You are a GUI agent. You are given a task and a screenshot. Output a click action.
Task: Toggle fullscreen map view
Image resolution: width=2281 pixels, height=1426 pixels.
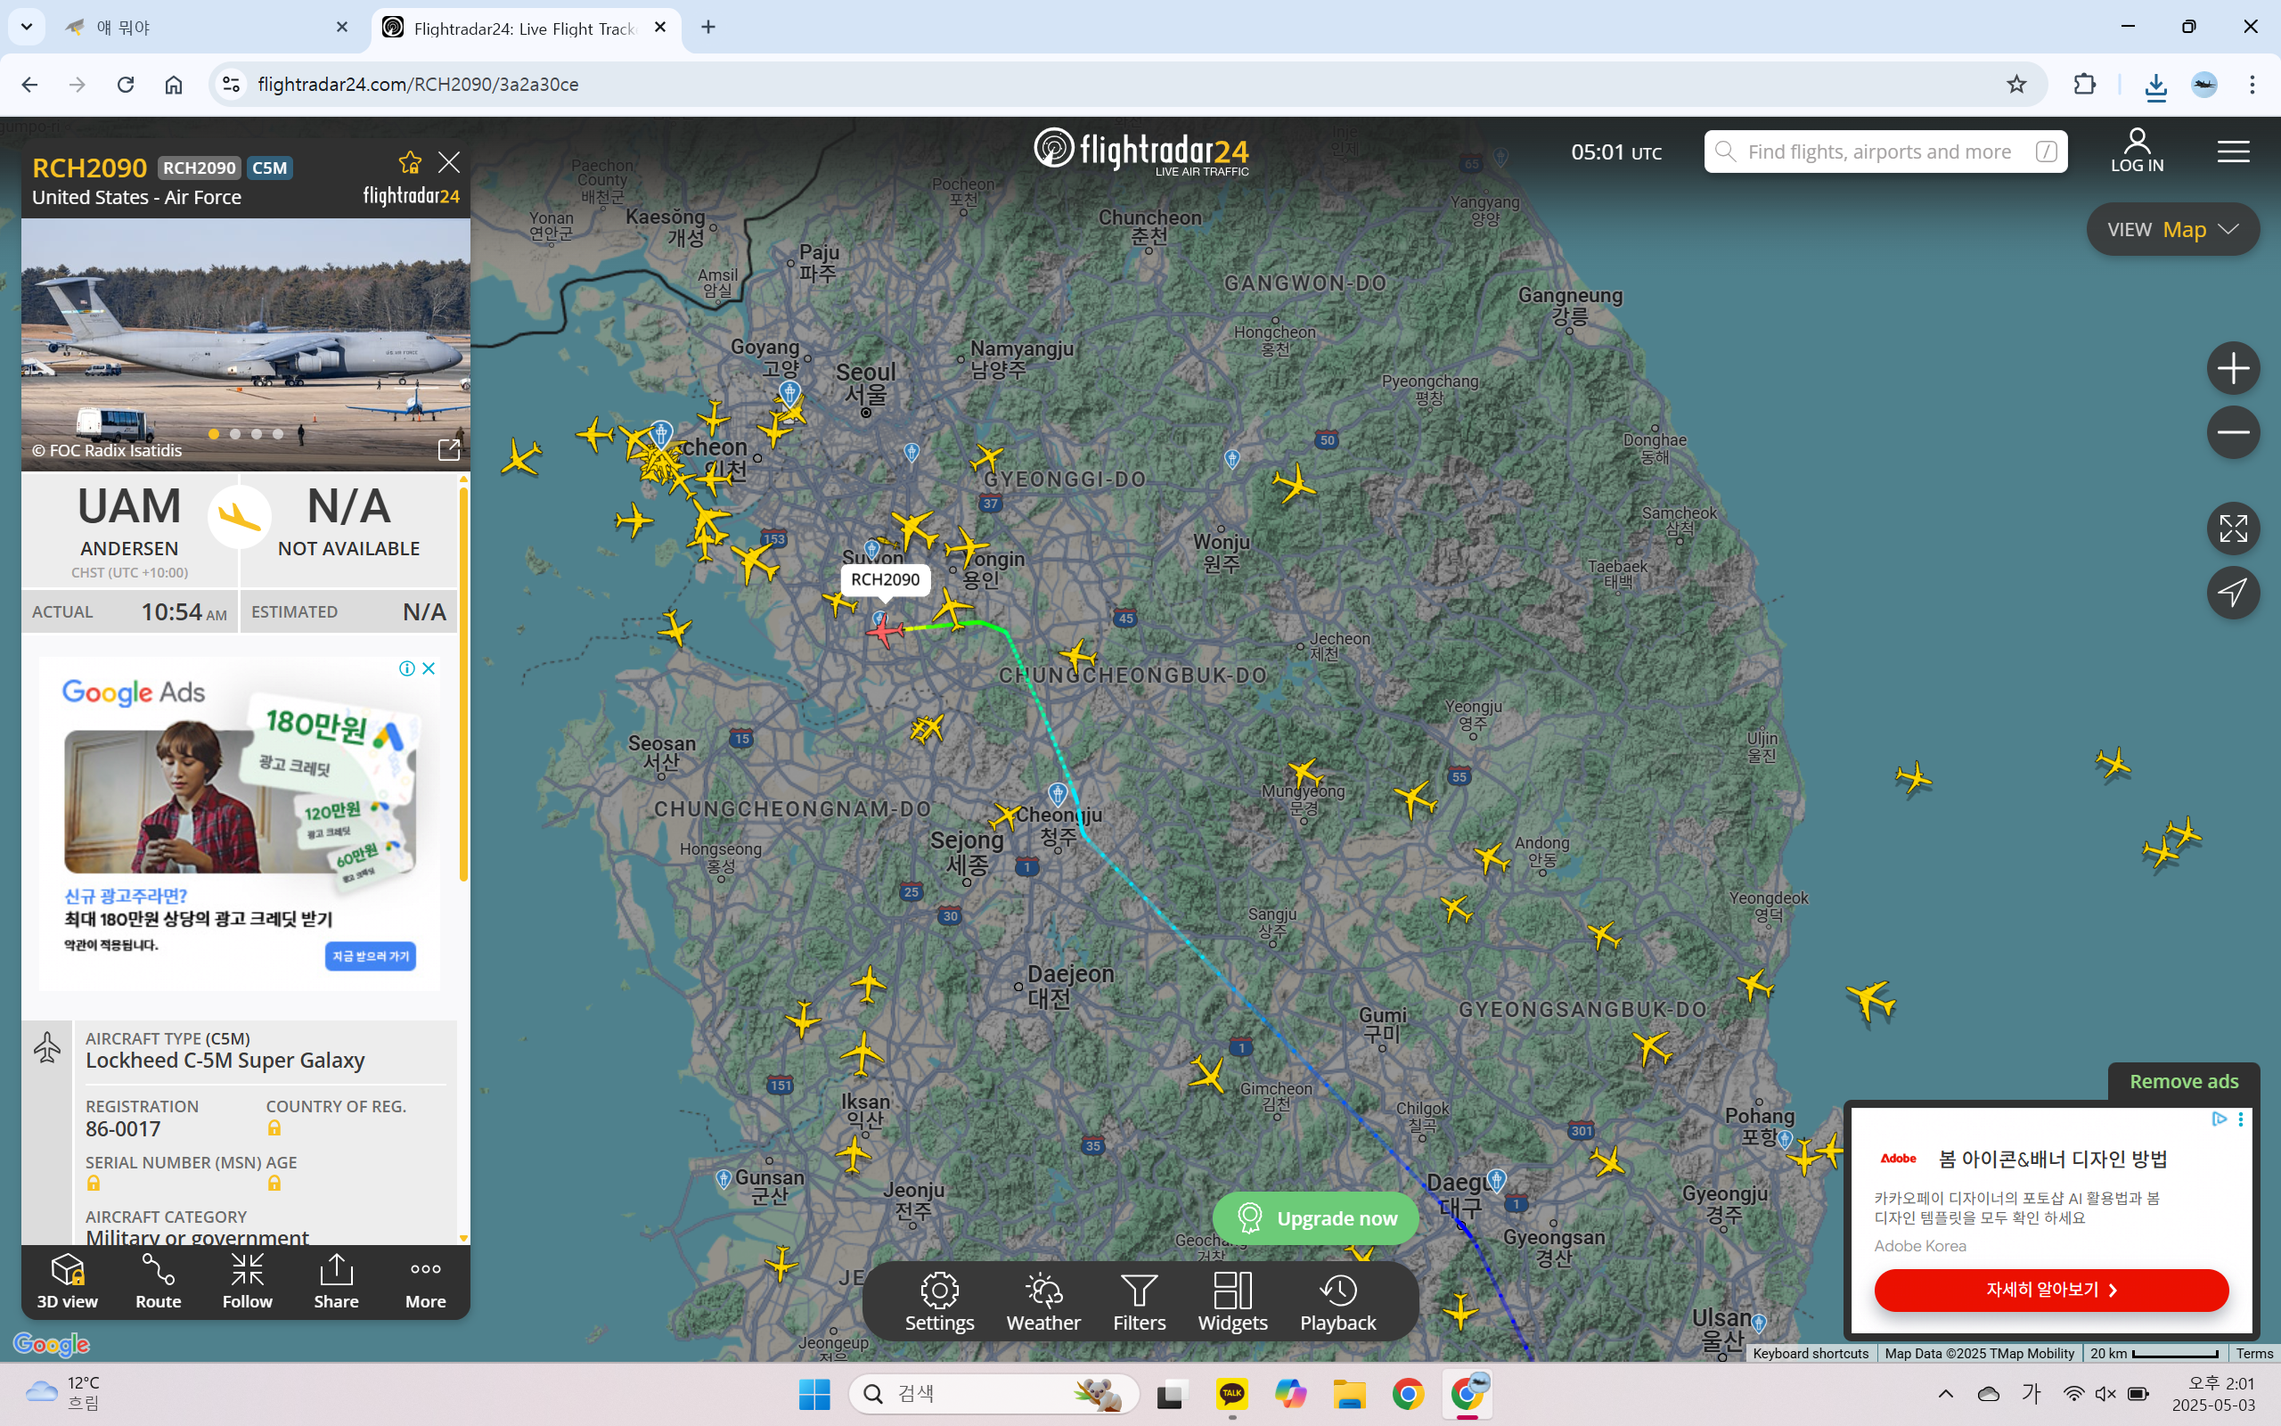pos(2233,529)
